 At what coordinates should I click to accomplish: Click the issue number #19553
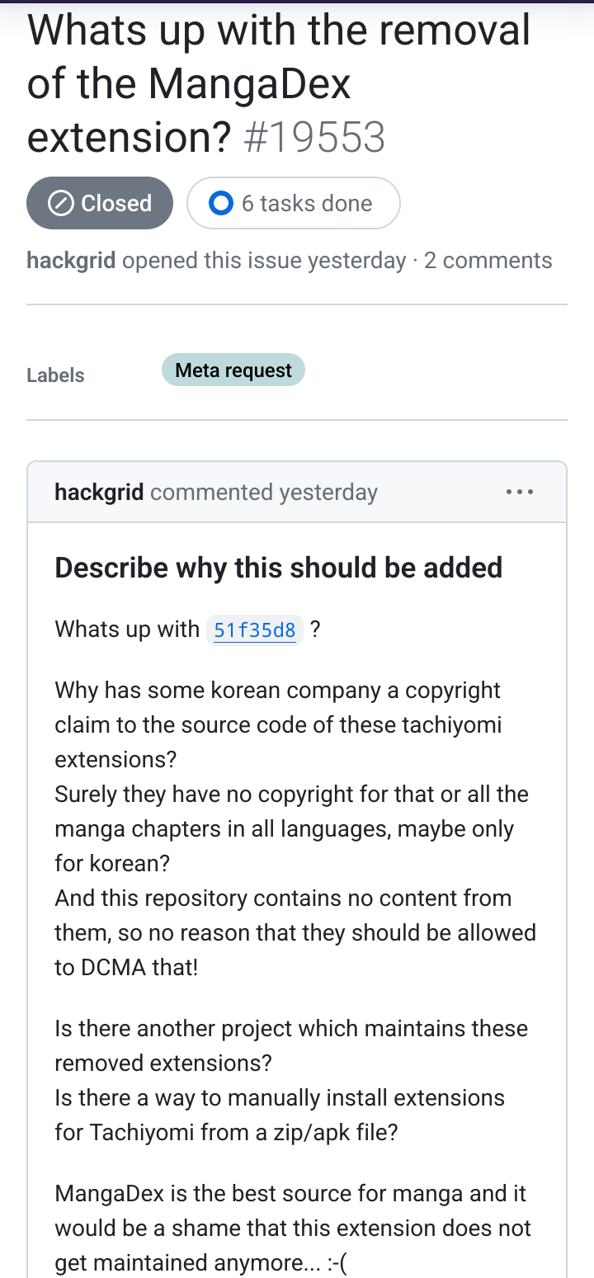[314, 138]
